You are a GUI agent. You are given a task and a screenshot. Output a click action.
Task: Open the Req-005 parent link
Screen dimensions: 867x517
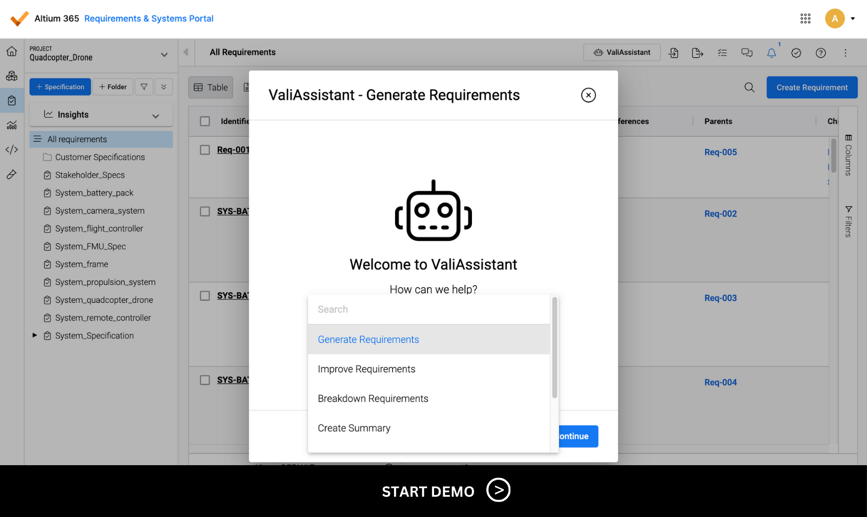tap(720, 152)
